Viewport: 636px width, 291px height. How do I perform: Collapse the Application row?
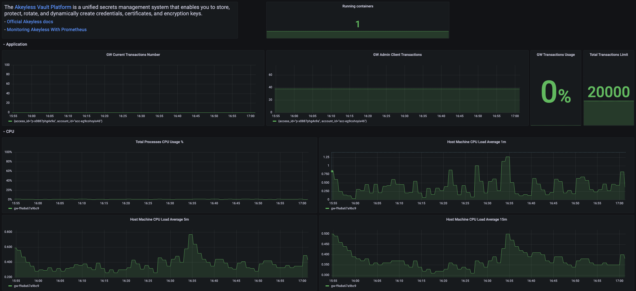point(16,44)
